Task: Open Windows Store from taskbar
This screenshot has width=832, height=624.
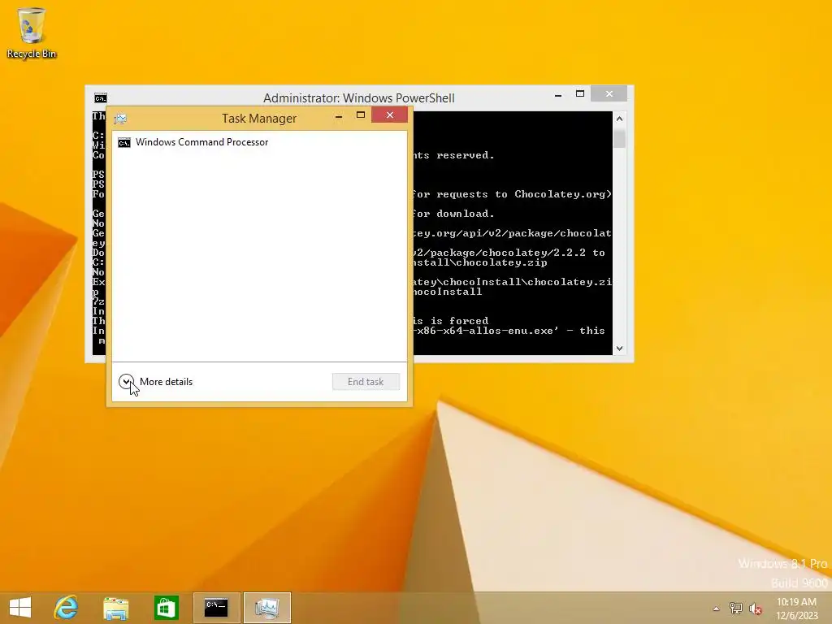Action: pos(166,608)
